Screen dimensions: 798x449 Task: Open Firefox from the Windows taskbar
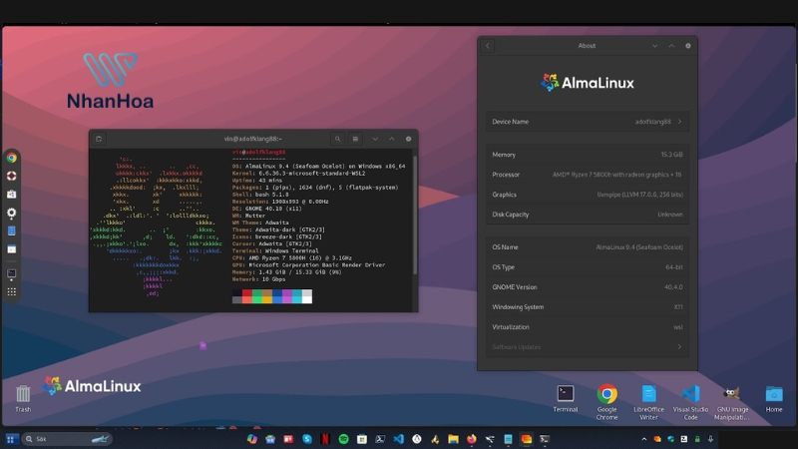471,439
